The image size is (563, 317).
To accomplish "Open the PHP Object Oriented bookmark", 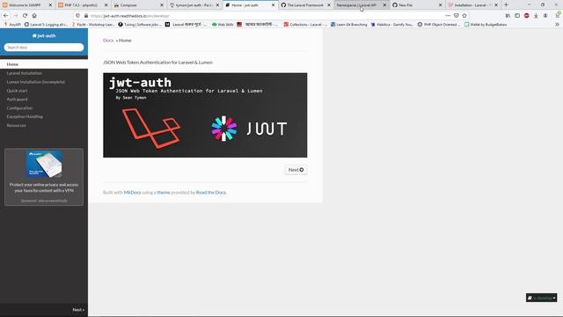I will point(439,25).
